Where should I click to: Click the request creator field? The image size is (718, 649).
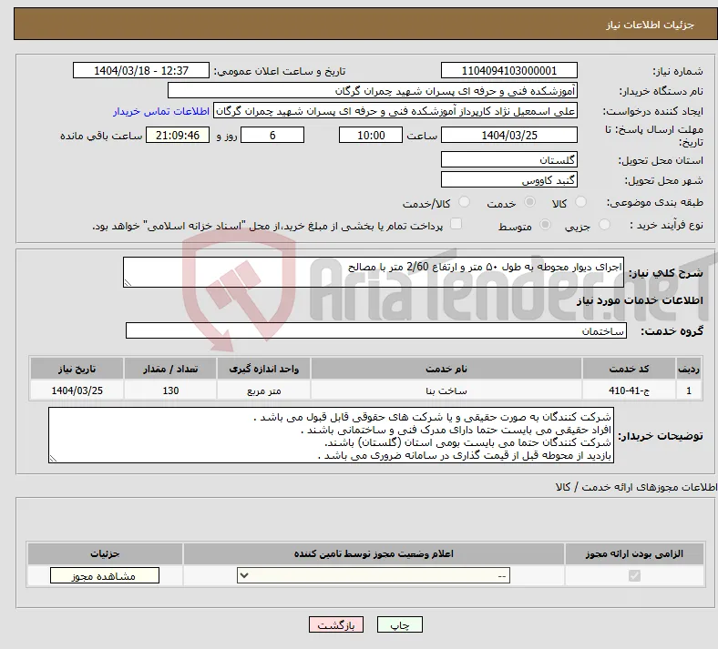coord(395,111)
